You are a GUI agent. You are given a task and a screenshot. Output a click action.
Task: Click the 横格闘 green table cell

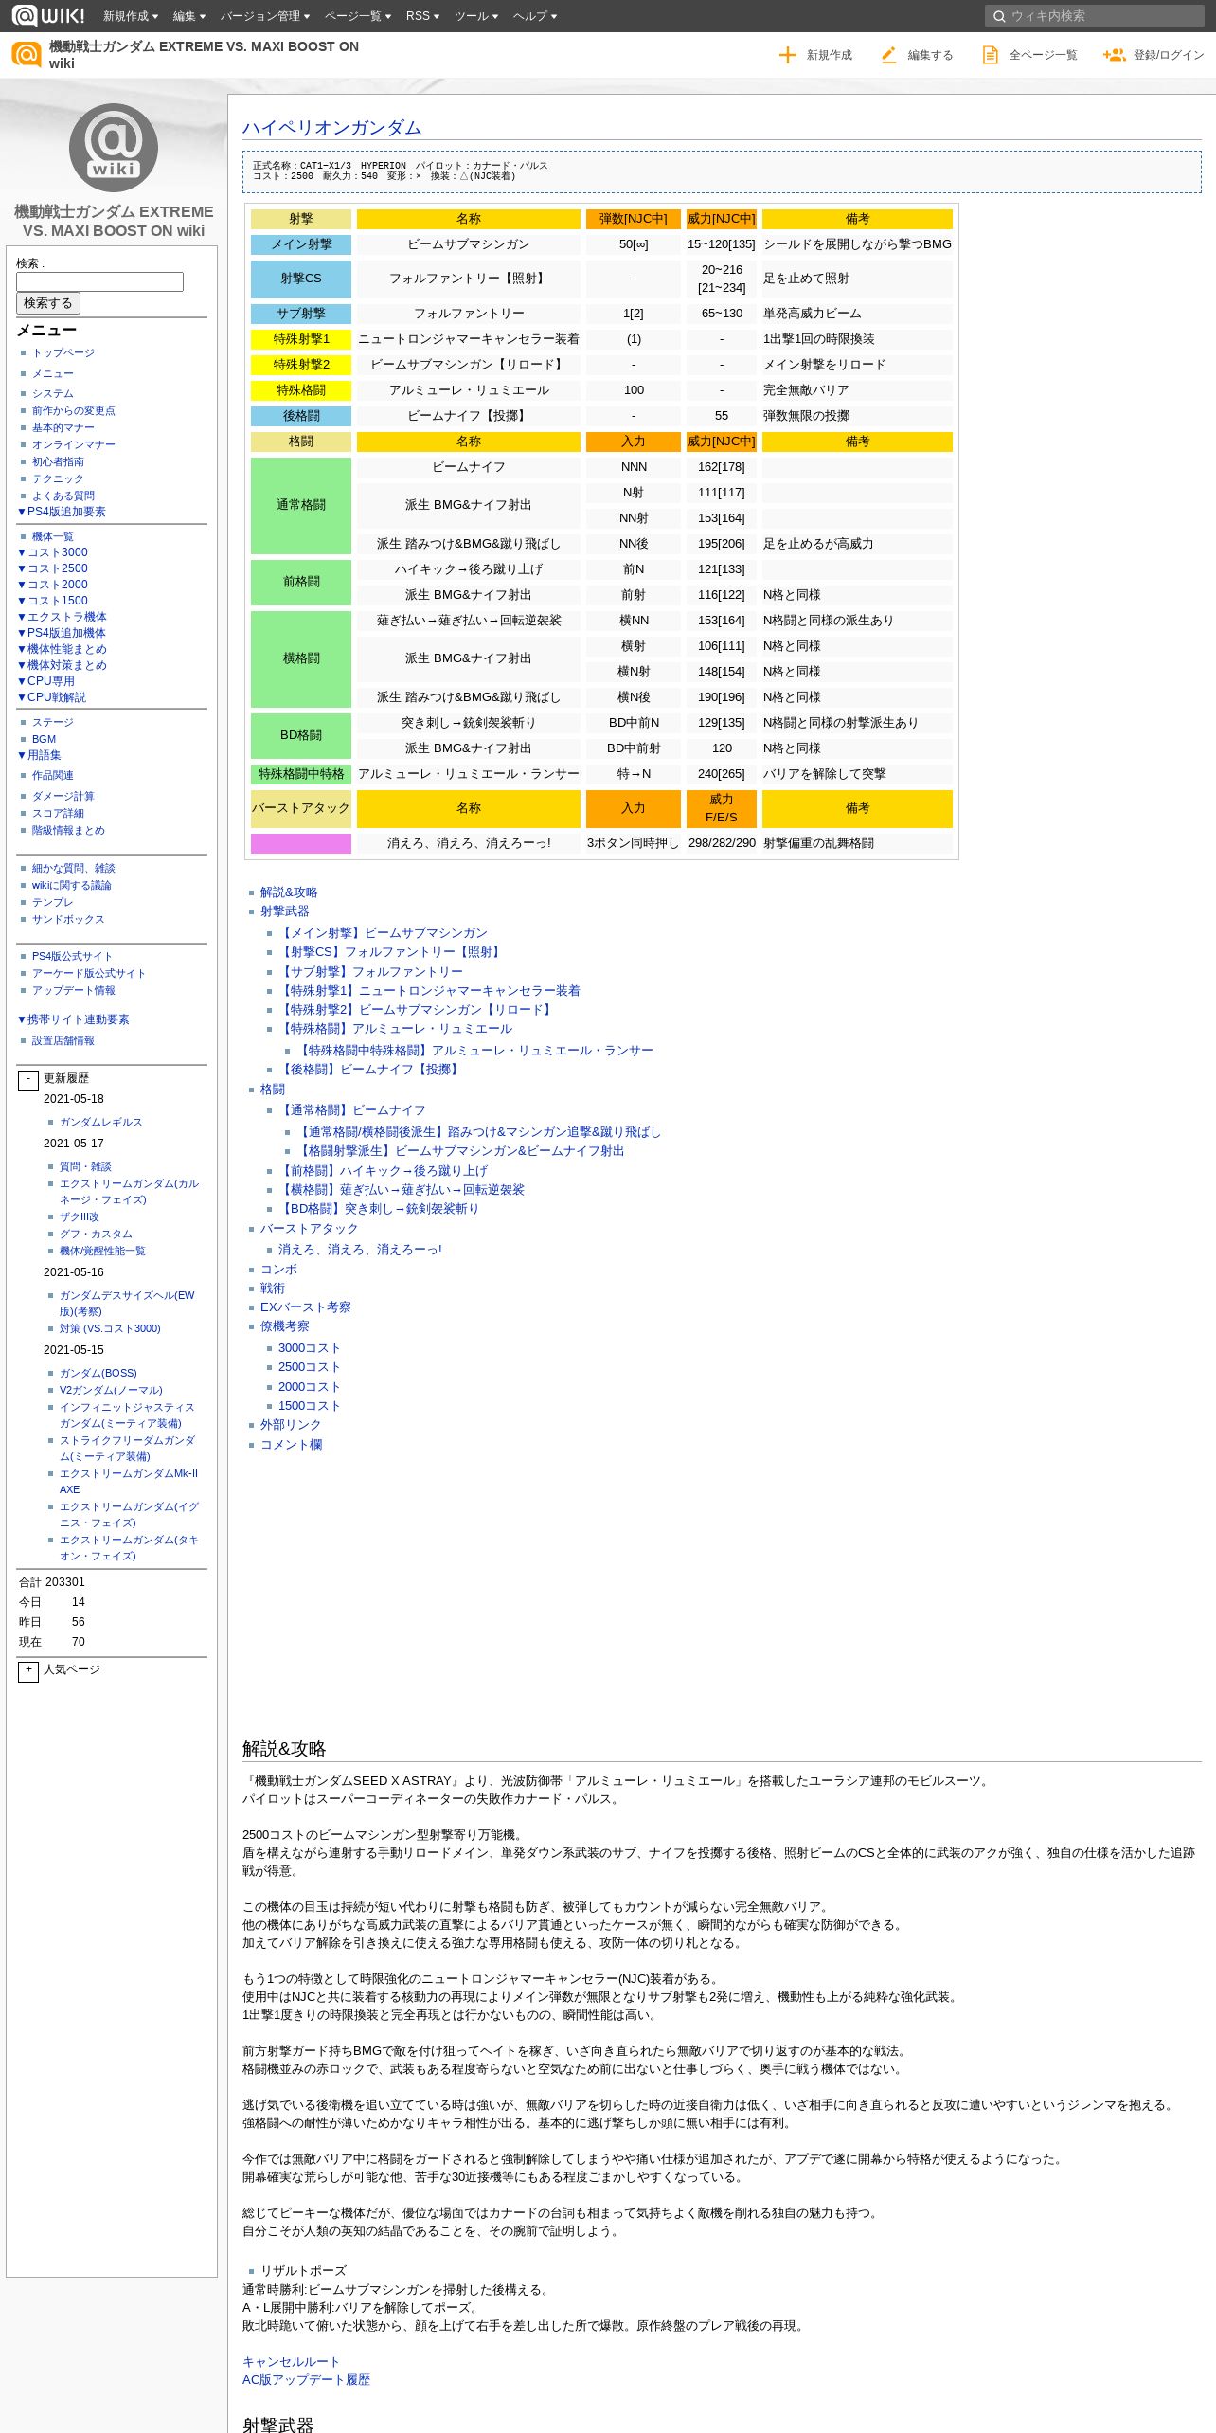(x=301, y=658)
